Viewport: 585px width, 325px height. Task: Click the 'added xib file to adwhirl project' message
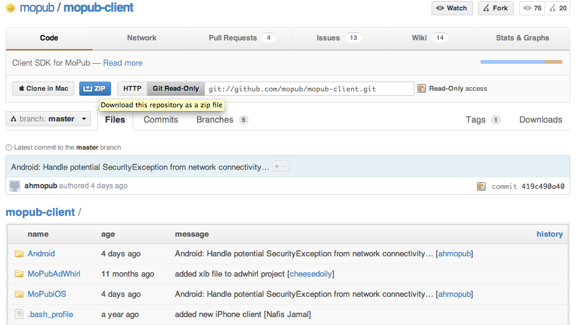pos(230,274)
